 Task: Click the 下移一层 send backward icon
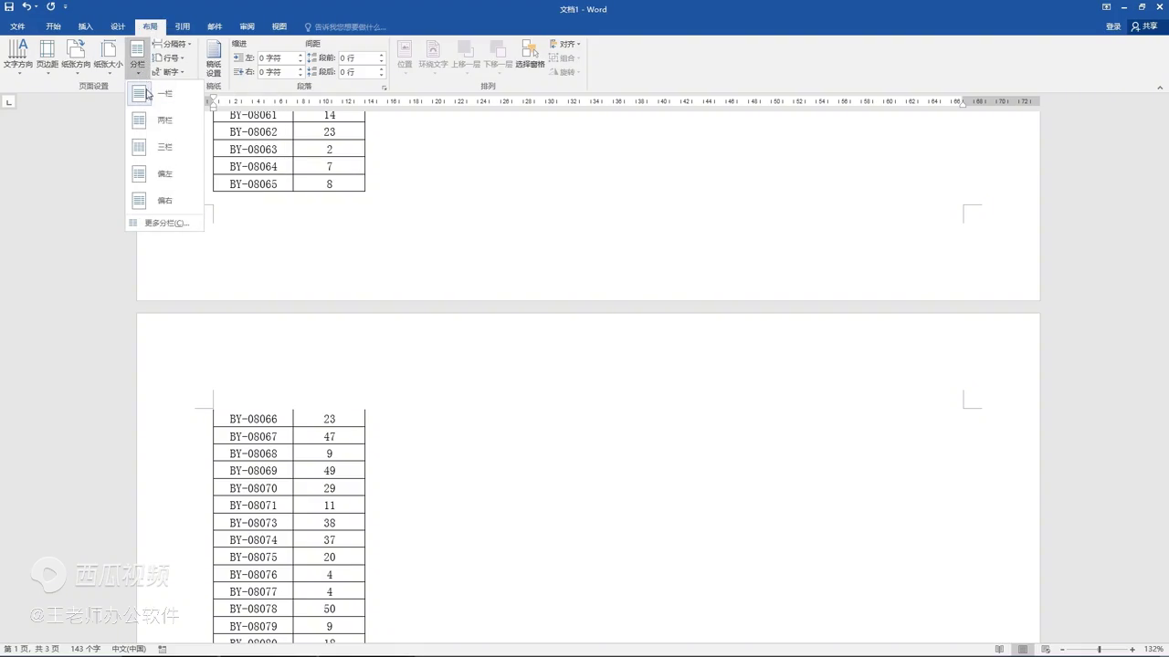[x=497, y=57]
